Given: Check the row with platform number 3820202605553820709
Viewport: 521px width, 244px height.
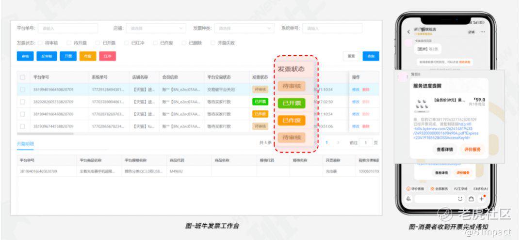Looking at the screenshot, I should click(x=23, y=102).
